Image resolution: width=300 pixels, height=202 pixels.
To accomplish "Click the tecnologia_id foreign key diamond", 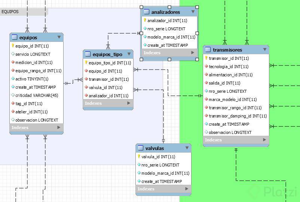I will coord(206,66).
